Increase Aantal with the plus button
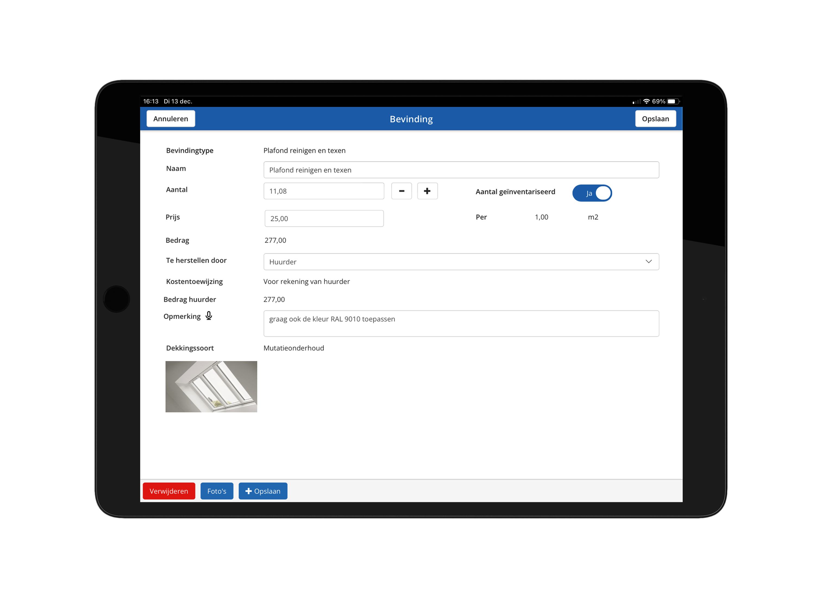 (427, 191)
